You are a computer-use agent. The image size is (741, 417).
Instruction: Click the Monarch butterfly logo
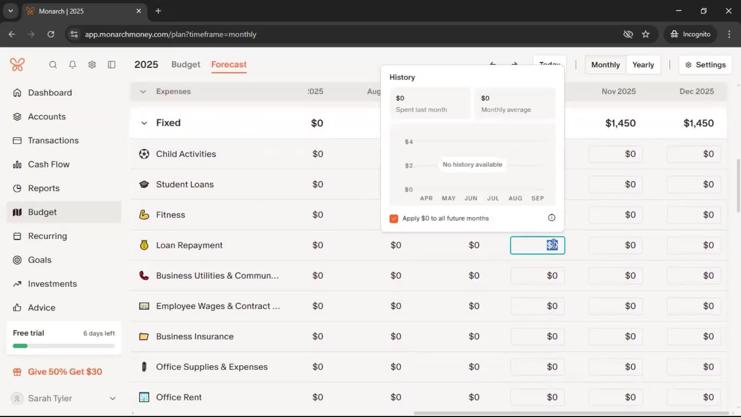coord(17,64)
